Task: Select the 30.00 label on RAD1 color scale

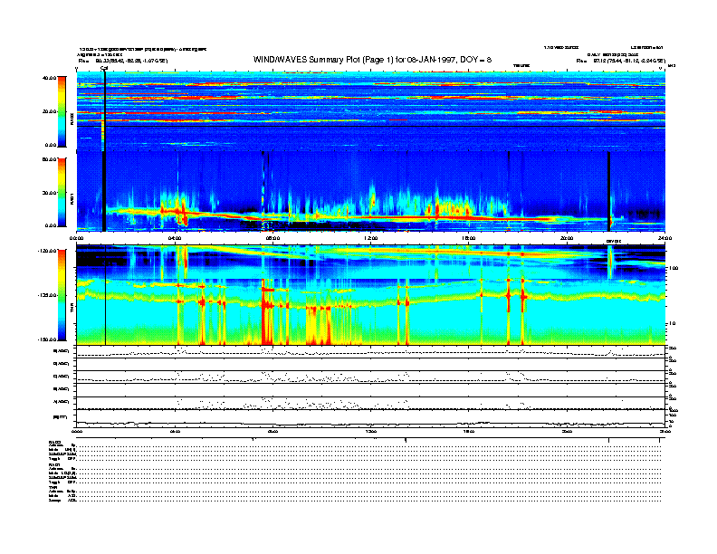Action: pyautogui.click(x=50, y=193)
